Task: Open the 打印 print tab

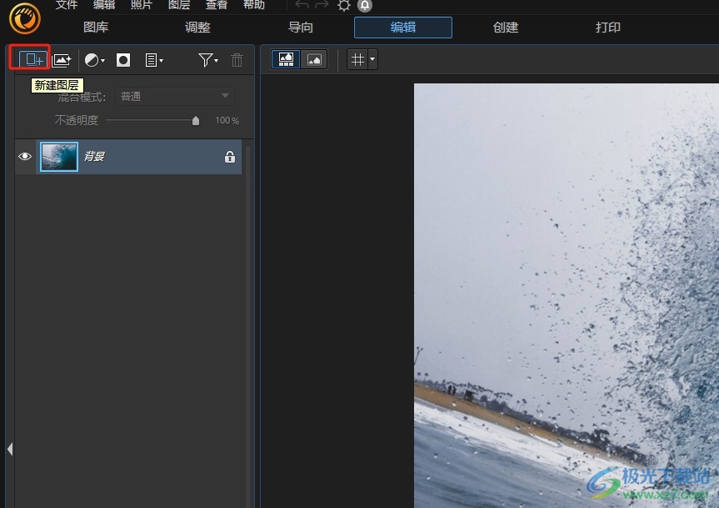Action: (608, 28)
